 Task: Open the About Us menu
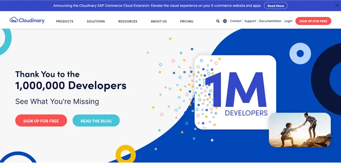tap(159, 21)
